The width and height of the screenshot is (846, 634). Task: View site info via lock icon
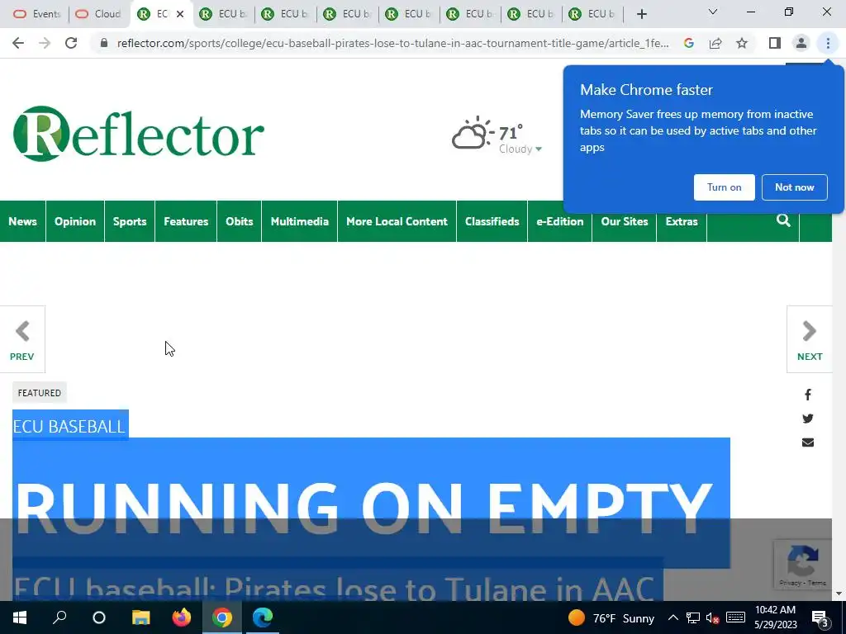[x=104, y=43]
